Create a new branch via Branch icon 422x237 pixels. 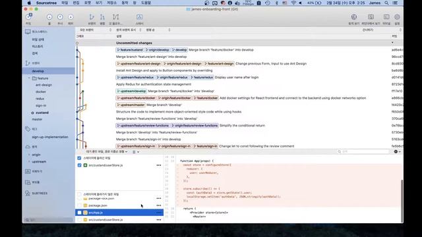92,17
